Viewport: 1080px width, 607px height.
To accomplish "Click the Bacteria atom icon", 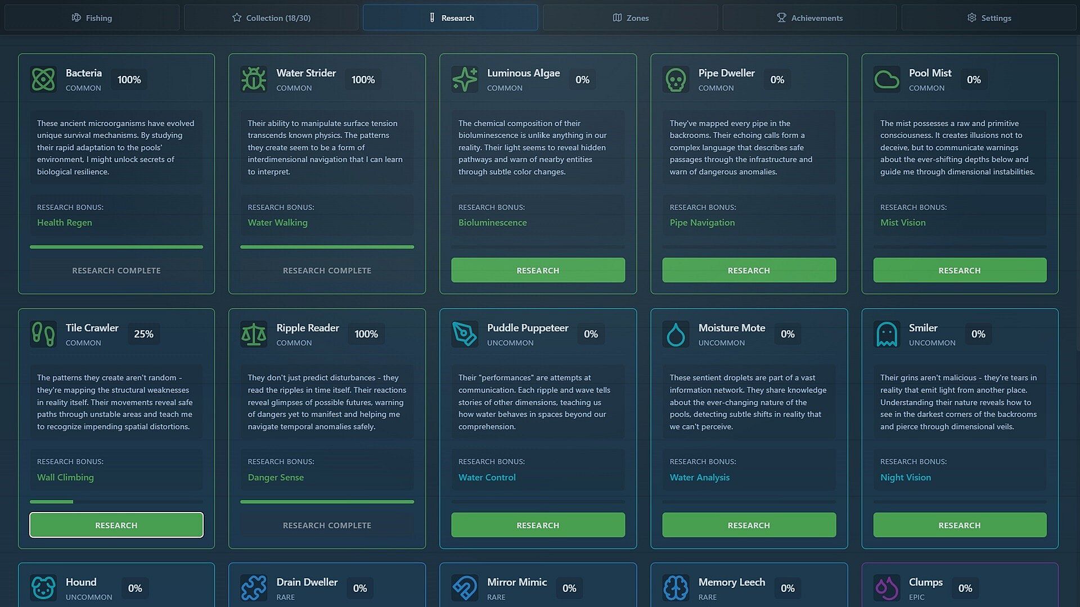I will coord(43,79).
